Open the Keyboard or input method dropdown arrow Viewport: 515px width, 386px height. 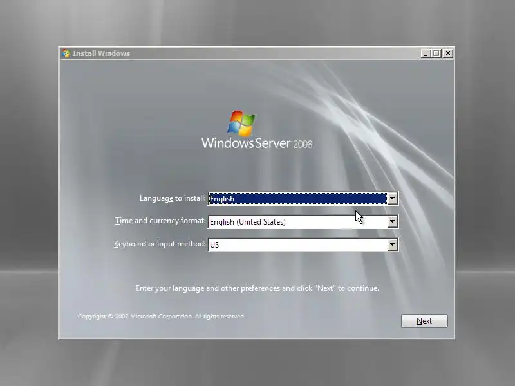pos(392,244)
